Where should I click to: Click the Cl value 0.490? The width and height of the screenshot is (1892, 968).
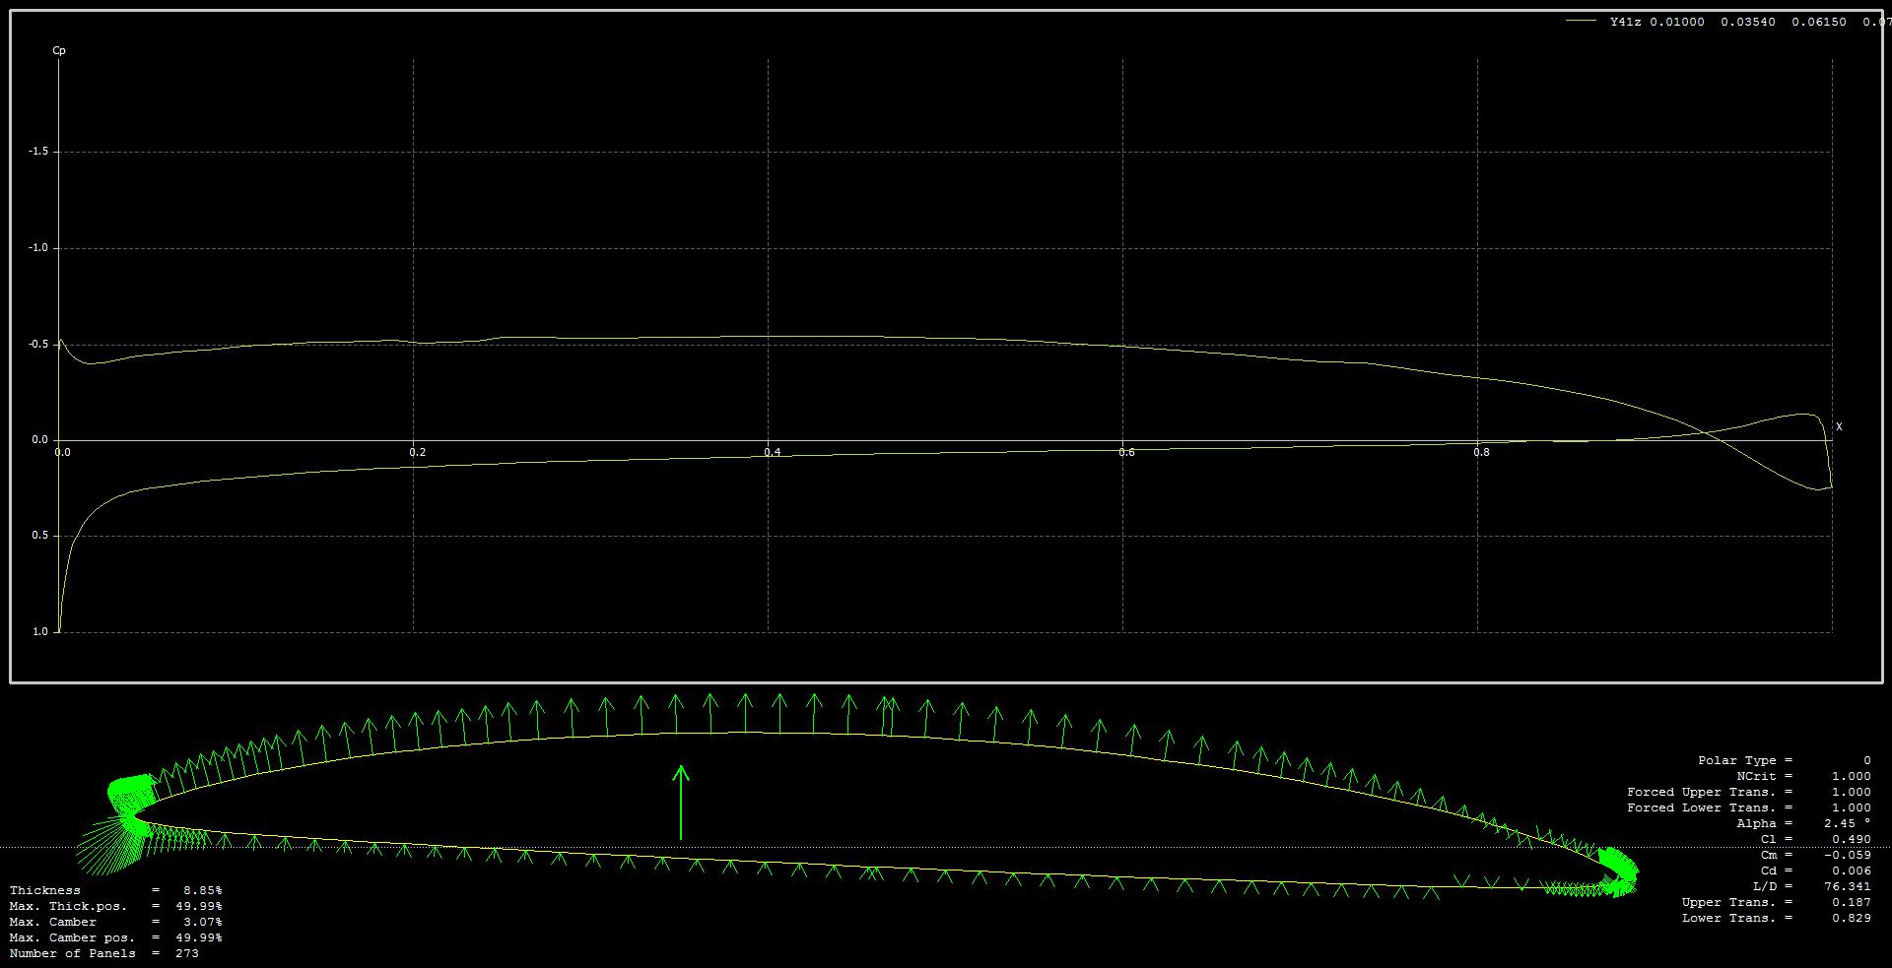coord(1851,839)
